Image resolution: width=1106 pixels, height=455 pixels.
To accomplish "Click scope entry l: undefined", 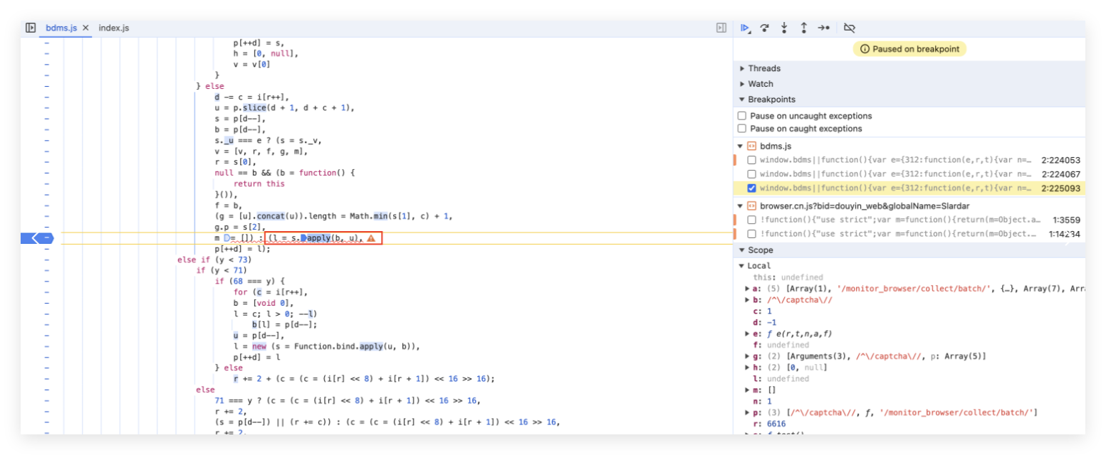I will point(782,379).
